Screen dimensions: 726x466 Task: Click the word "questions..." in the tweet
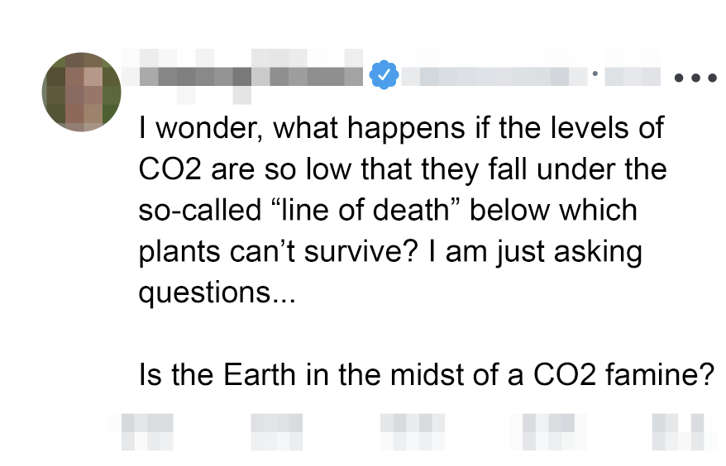(217, 292)
